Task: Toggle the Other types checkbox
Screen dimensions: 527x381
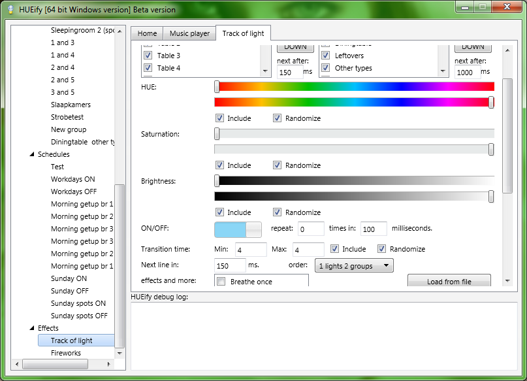Action: (325, 67)
